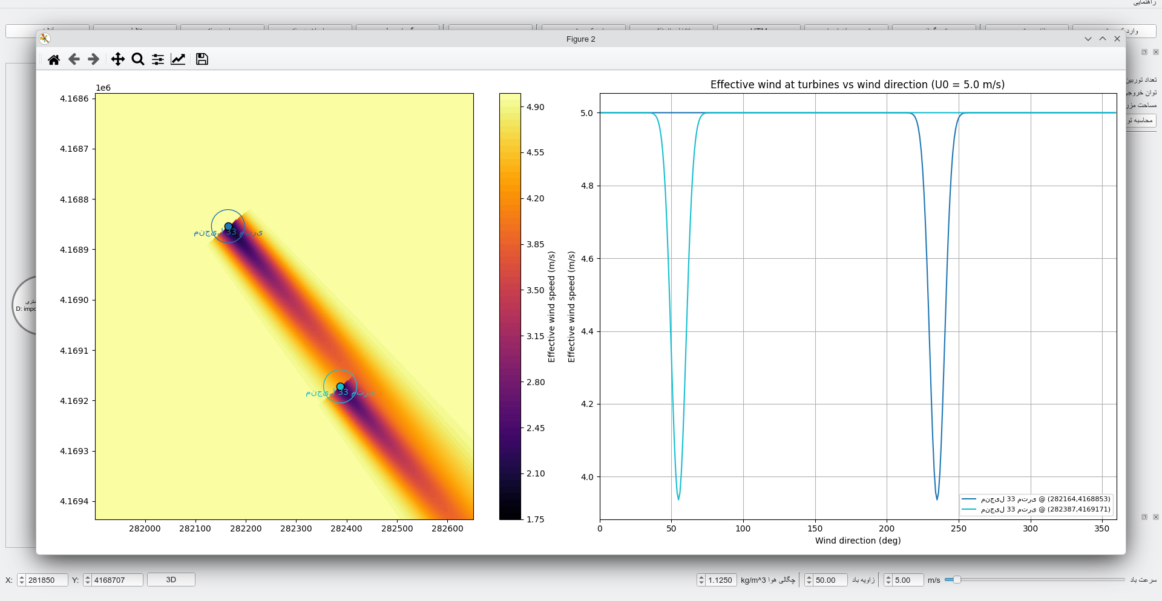Open the راهنمایی help menu

point(1144,3)
